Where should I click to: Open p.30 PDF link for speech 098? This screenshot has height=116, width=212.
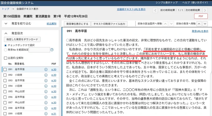click(54, 108)
